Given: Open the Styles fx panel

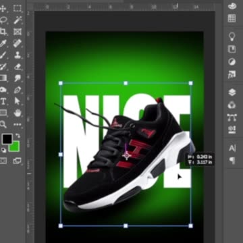Looking at the screenshot, I should [x=232, y=74].
